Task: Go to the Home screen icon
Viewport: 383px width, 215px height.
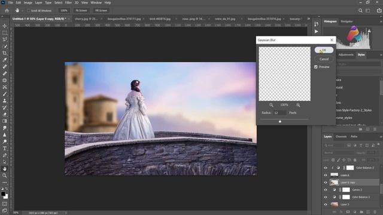Action: click(7, 11)
